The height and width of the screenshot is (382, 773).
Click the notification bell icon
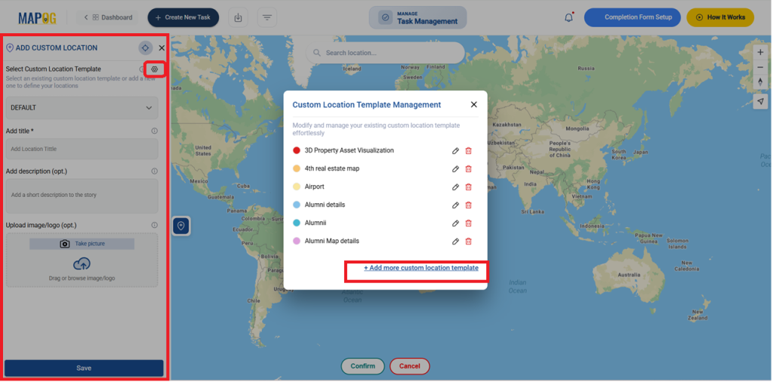pos(568,17)
